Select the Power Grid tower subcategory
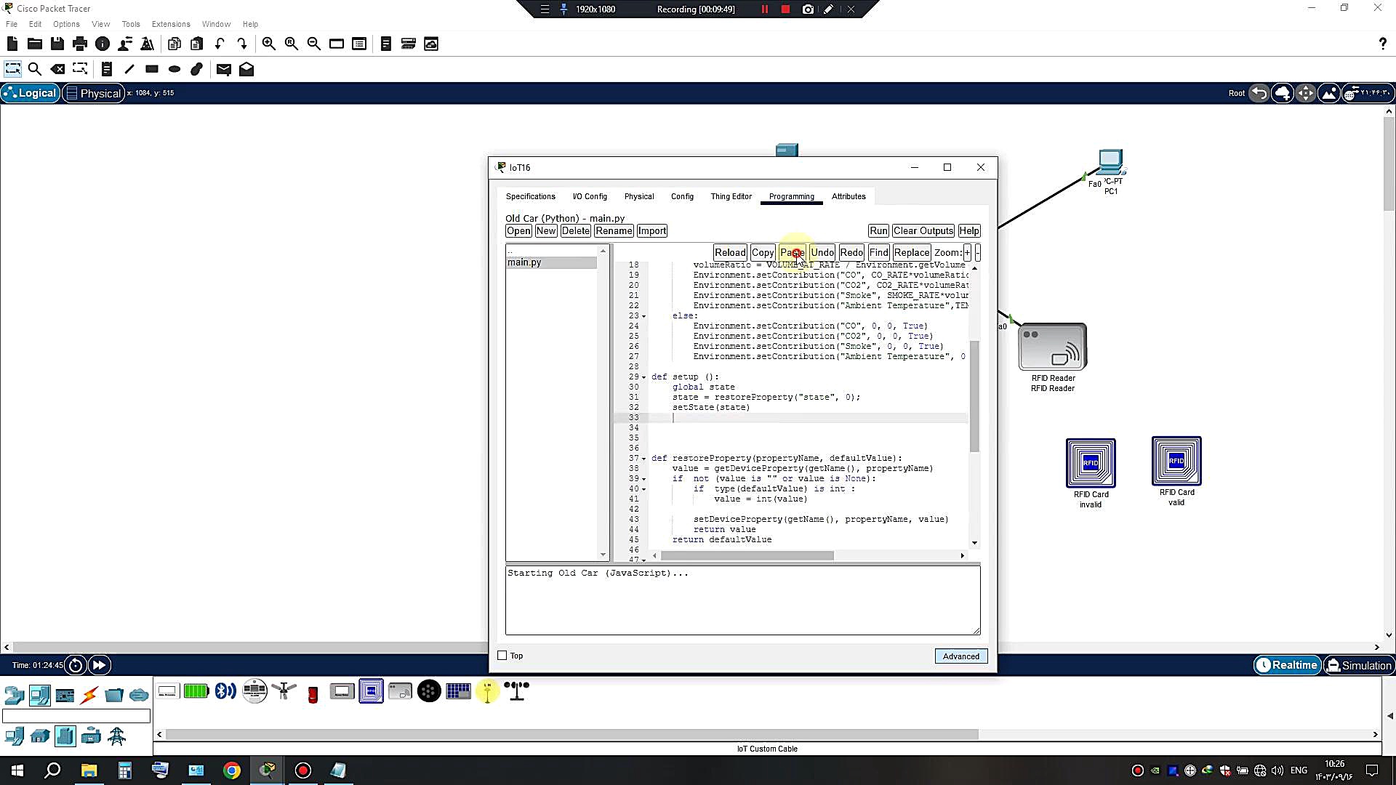This screenshot has height=785, width=1396. 116,736
